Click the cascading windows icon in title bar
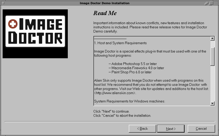Screen dimensions: 219x136 pyautogui.click(x=206, y=3)
